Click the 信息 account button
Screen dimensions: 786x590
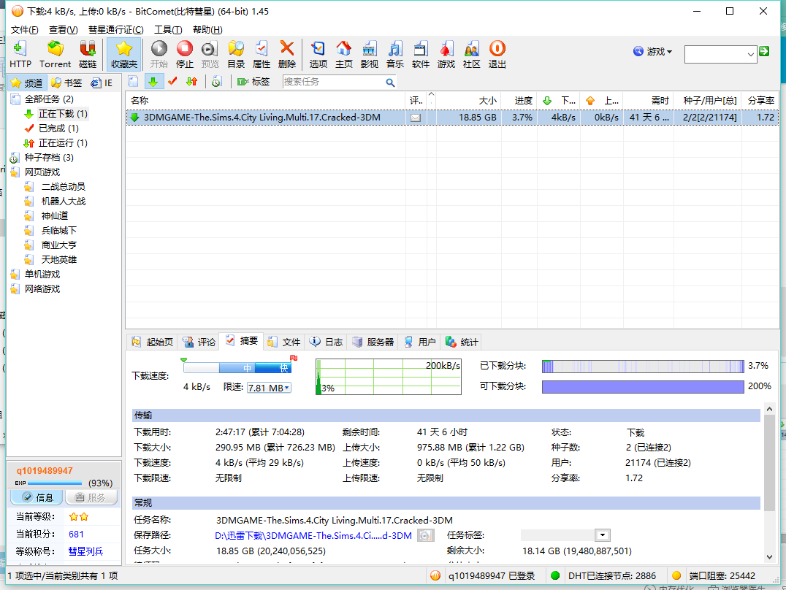(37, 497)
